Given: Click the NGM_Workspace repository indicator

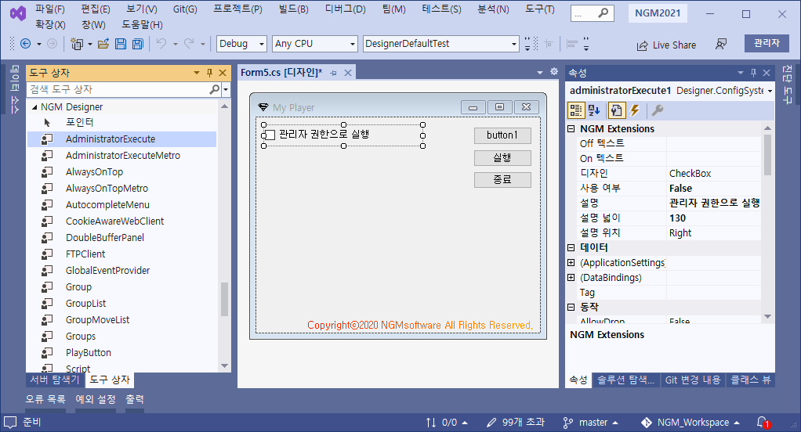Looking at the screenshot, I should point(690,423).
